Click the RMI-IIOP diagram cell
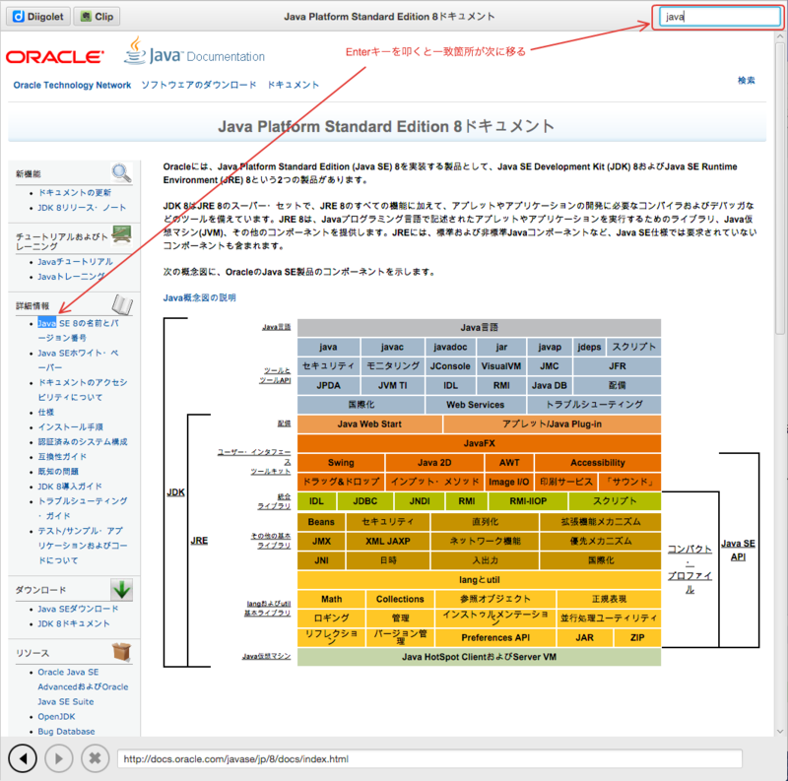Screen dimensions: 788x781 [x=528, y=501]
